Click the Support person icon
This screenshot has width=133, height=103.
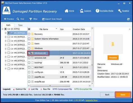(82, 11)
